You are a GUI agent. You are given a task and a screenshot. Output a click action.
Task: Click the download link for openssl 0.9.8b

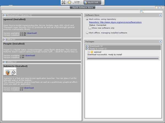[x=32, y=33]
